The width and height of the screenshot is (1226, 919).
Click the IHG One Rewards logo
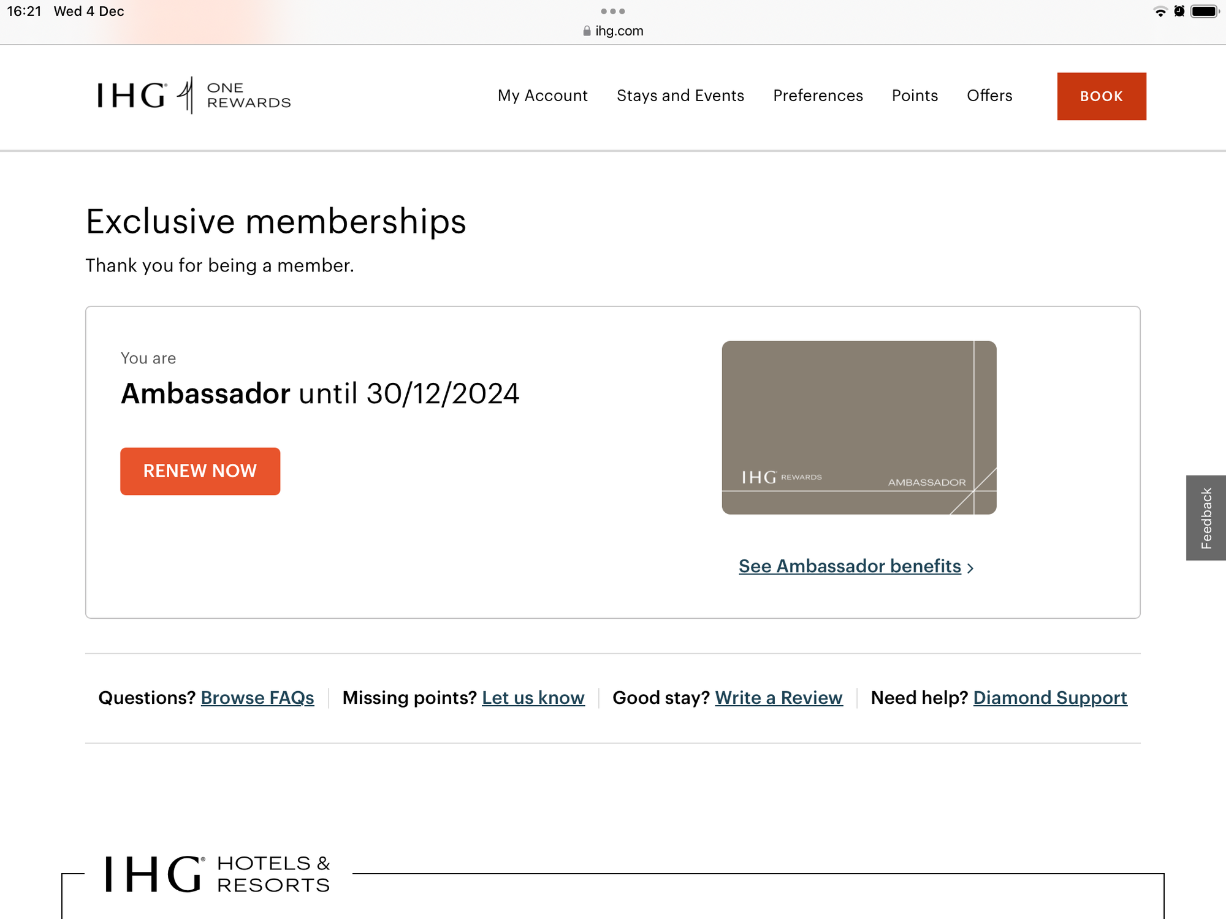coord(194,96)
